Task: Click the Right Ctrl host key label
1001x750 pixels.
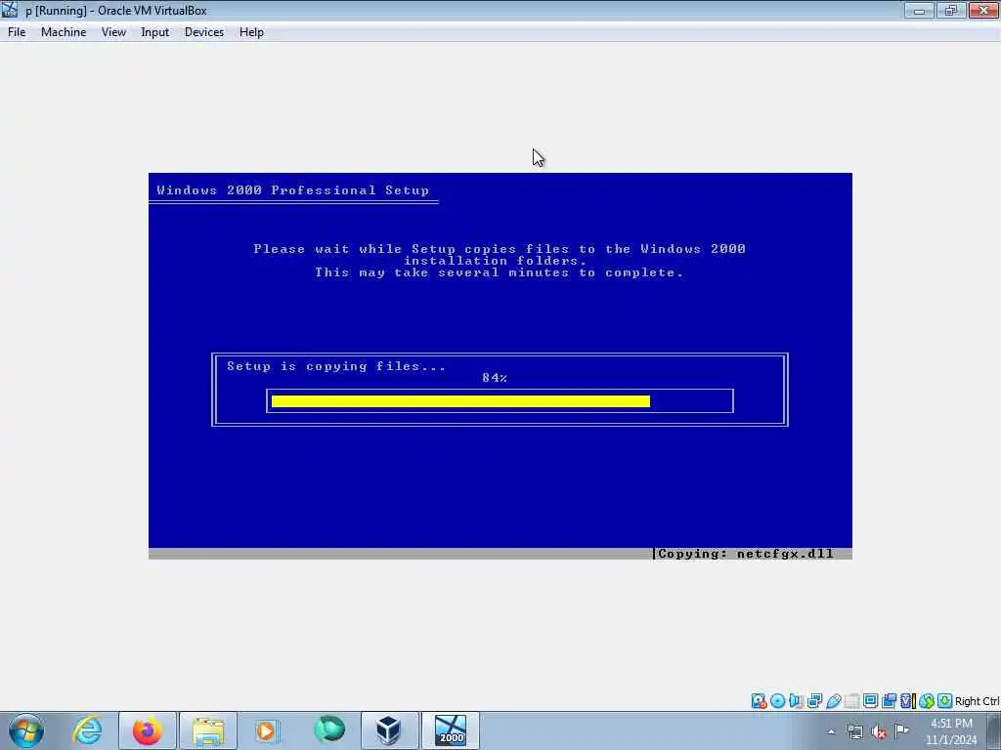Action: tap(977, 701)
